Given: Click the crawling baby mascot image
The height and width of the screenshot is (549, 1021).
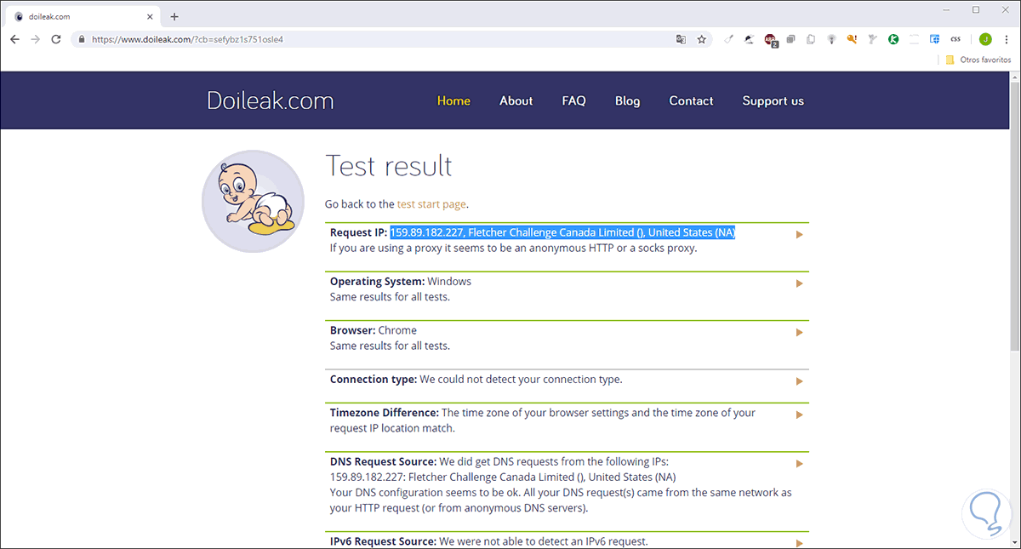Looking at the screenshot, I should point(253,201).
